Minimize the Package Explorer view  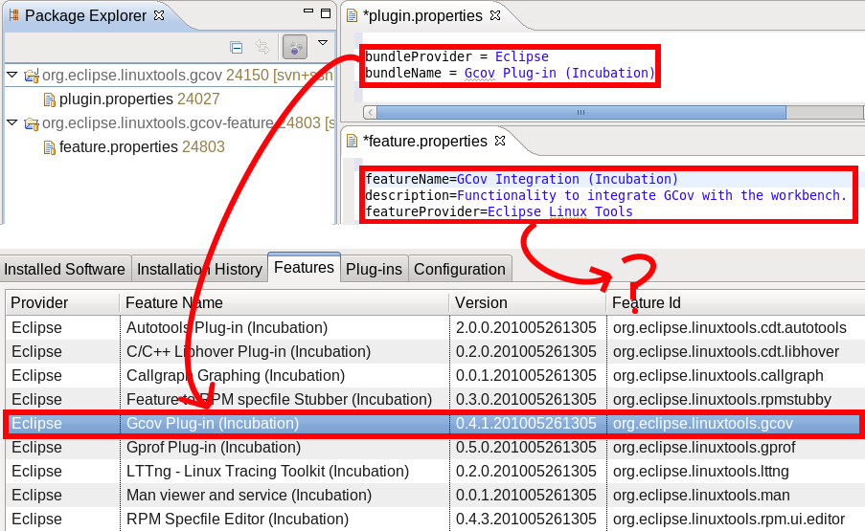click(x=308, y=11)
